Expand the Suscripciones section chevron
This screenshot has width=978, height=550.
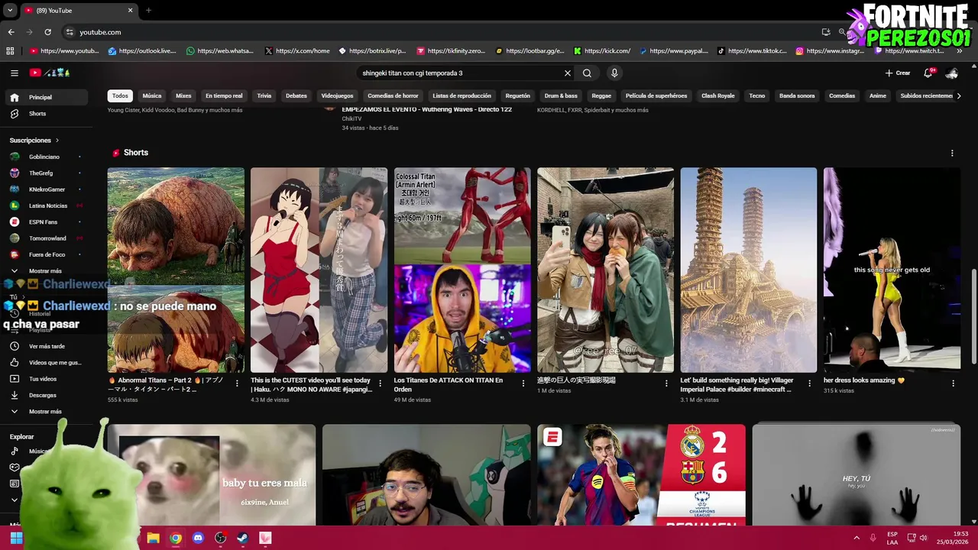57,141
